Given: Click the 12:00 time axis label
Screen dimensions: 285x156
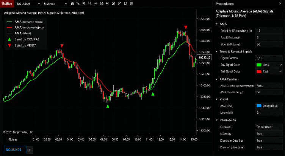Looking at the screenshot, I should (160, 139).
